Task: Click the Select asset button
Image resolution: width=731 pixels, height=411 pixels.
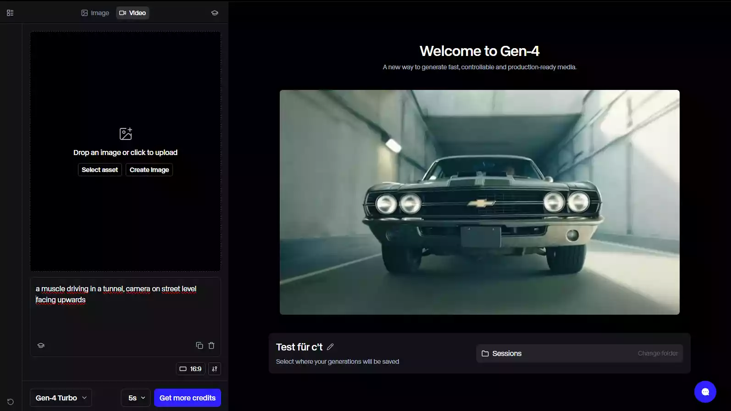Action: tap(100, 170)
